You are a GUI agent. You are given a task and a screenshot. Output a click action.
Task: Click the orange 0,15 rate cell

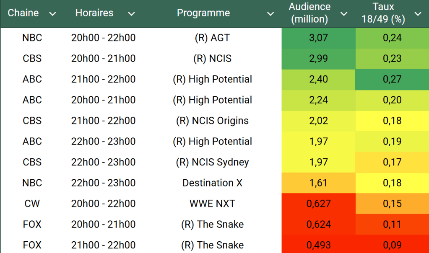coord(392,204)
